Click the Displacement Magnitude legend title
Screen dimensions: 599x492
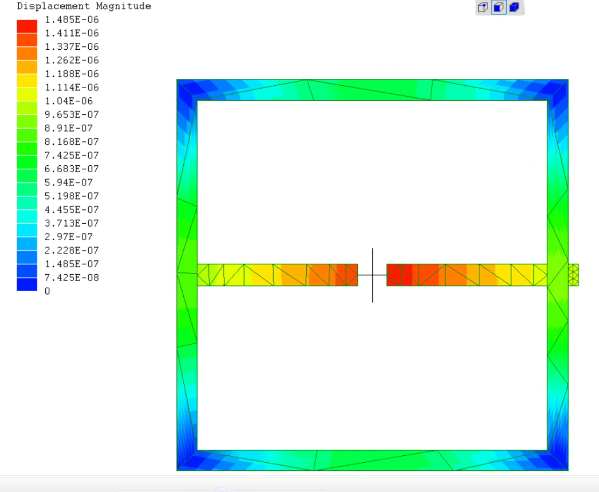point(84,6)
